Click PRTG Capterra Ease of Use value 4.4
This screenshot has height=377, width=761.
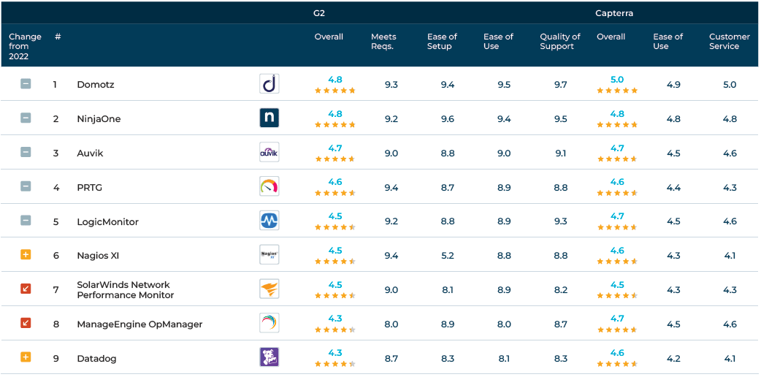click(673, 188)
